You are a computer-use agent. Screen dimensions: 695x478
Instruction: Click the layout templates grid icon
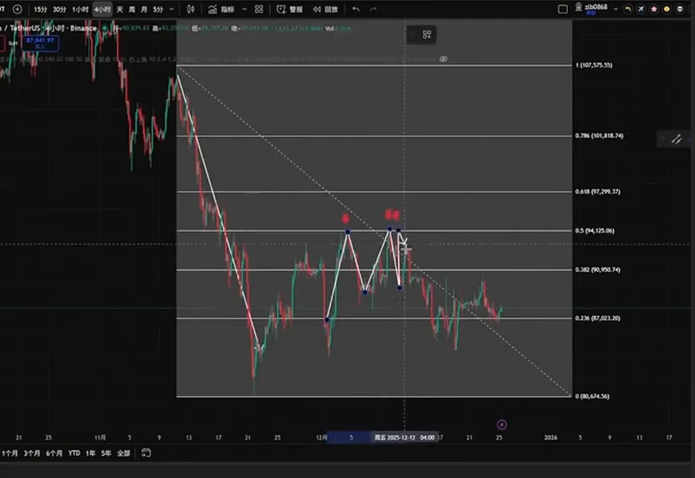click(259, 9)
